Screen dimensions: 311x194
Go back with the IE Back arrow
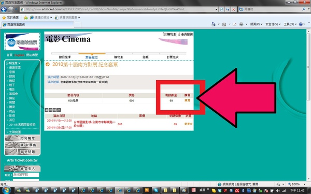4,9
